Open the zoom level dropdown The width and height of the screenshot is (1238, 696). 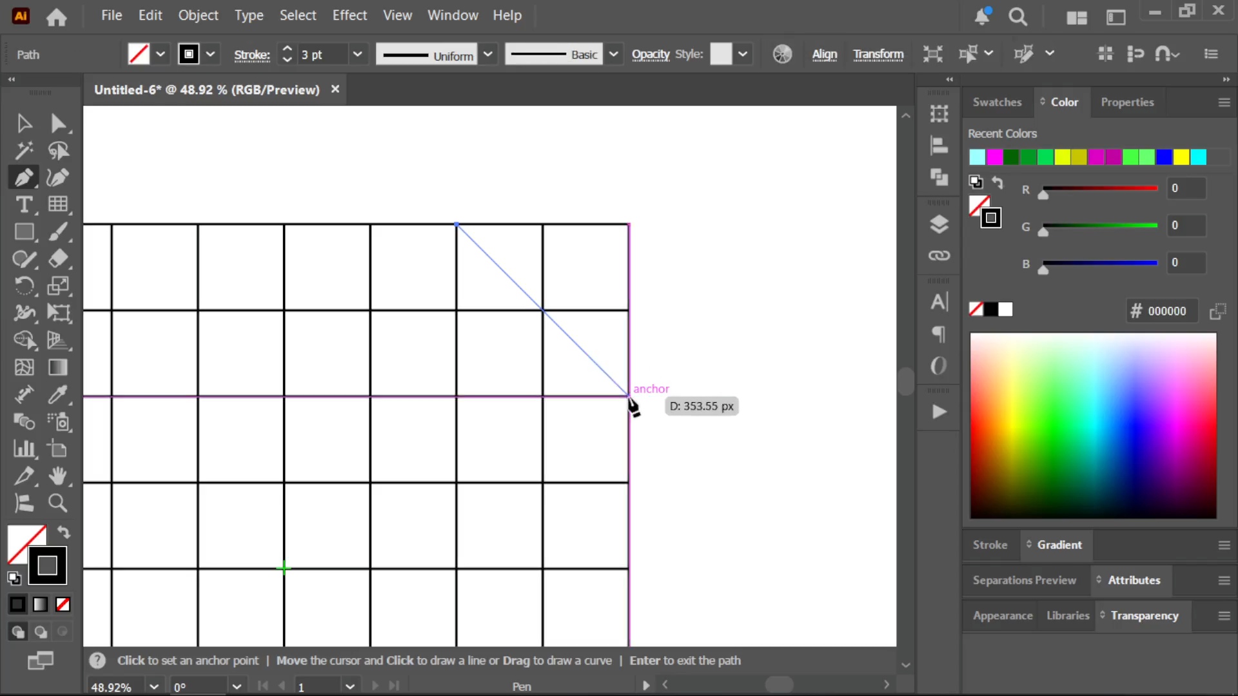pyautogui.click(x=153, y=687)
